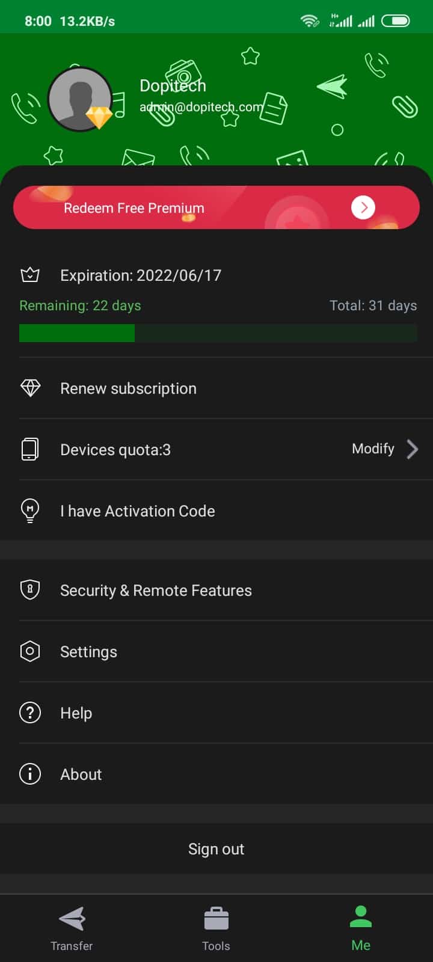Tap the profile avatar picture

point(78,97)
